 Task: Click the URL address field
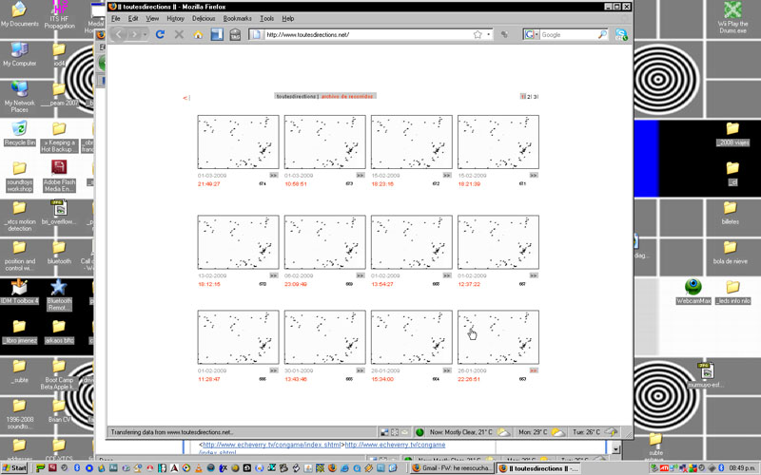(x=361, y=35)
